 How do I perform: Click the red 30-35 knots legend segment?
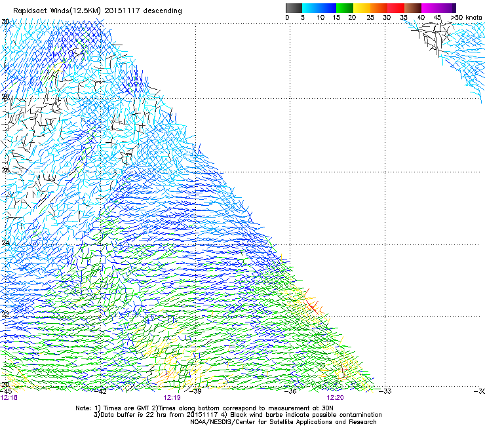(396, 8)
